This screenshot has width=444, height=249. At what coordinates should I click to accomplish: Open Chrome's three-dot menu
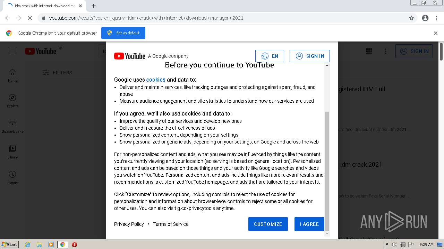click(436, 18)
